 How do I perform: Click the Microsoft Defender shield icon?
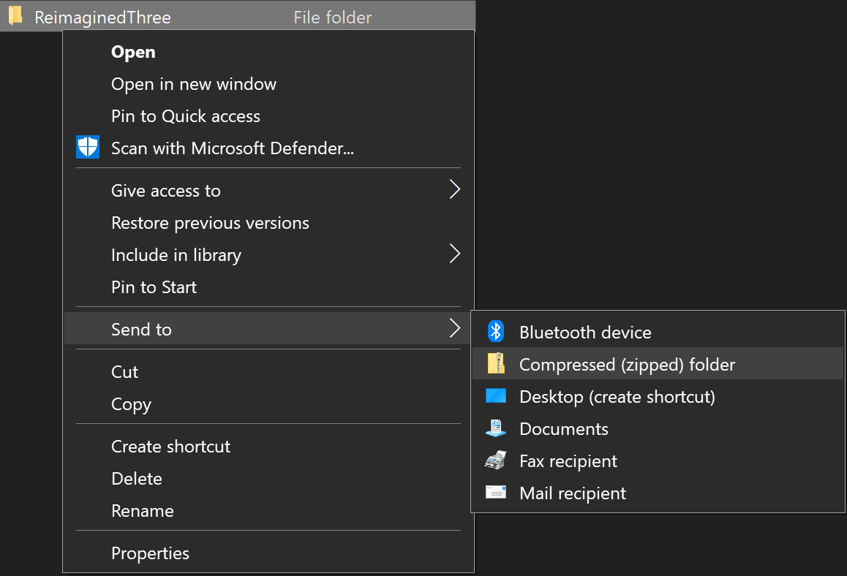[88, 148]
